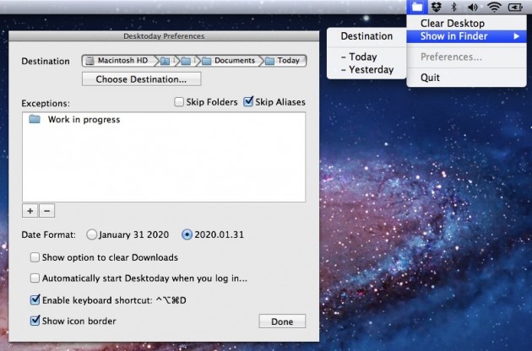Click the Date Format: label
The image size is (532, 351).
pyautogui.click(x=48, y=235)
